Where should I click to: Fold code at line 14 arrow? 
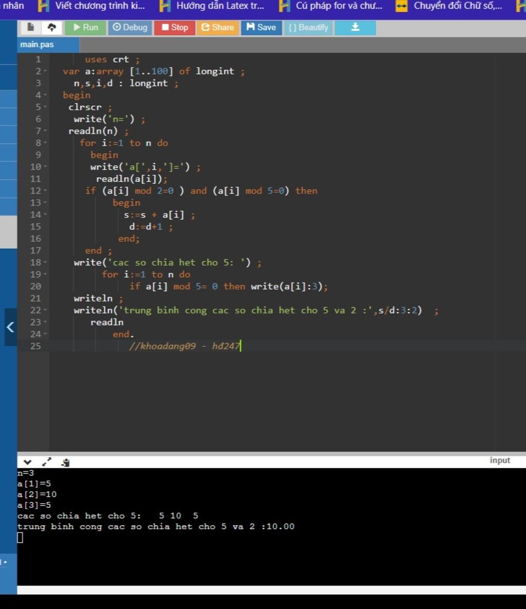45,215
